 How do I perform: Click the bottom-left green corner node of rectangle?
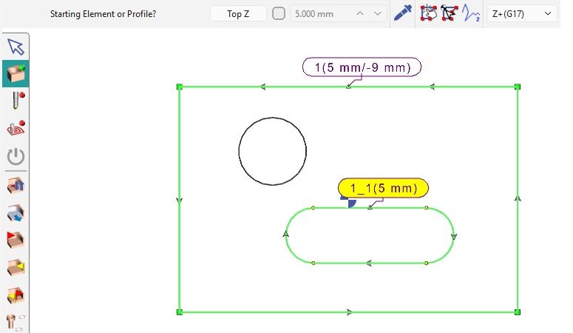click(x=180, y=312)
